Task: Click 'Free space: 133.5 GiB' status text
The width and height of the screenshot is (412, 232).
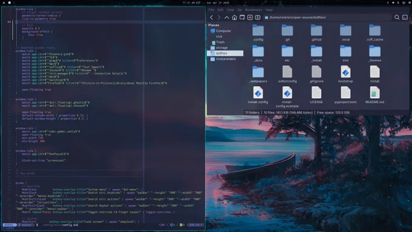Action: coord(333,113)
